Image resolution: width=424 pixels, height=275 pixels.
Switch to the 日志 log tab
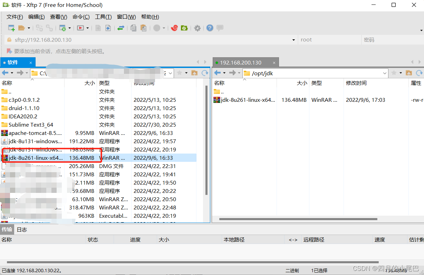click(21, 229)
